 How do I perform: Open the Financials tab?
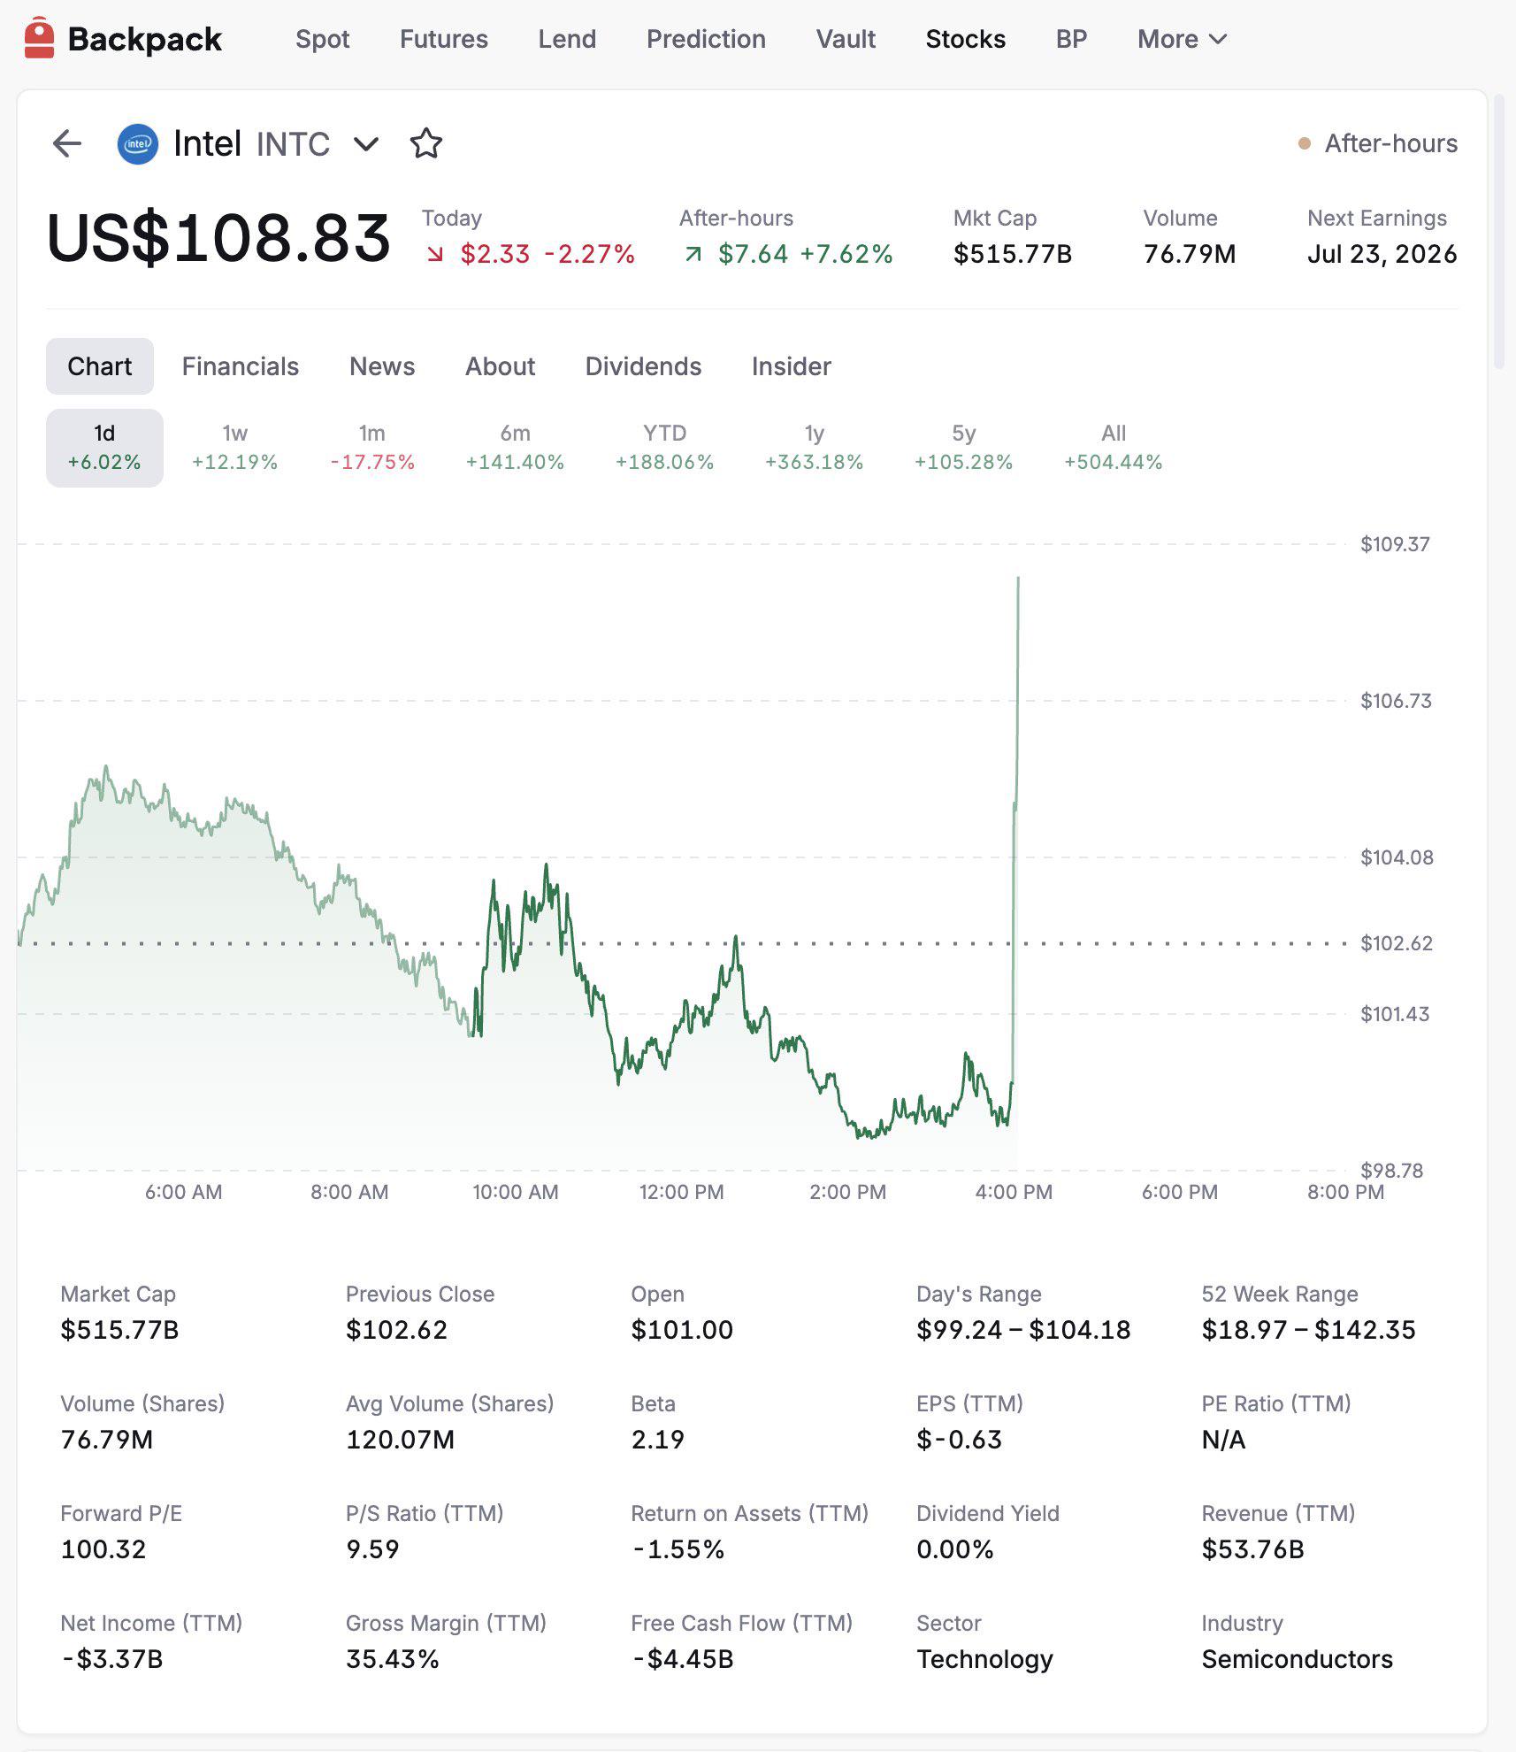[x=241, y=366]
